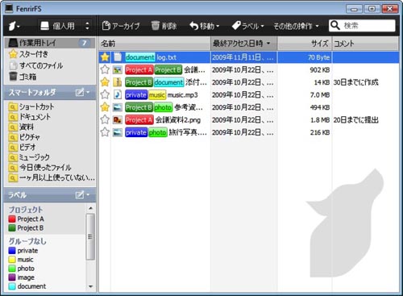Open the FenrirFS wolf logo menu

pyautogui.click(x=14, y=26)
